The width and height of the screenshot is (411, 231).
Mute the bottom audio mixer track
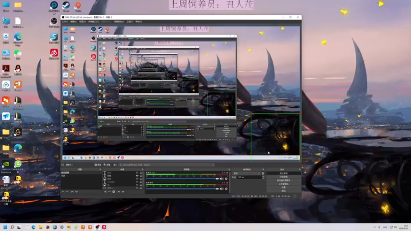(x=222, y=188)
